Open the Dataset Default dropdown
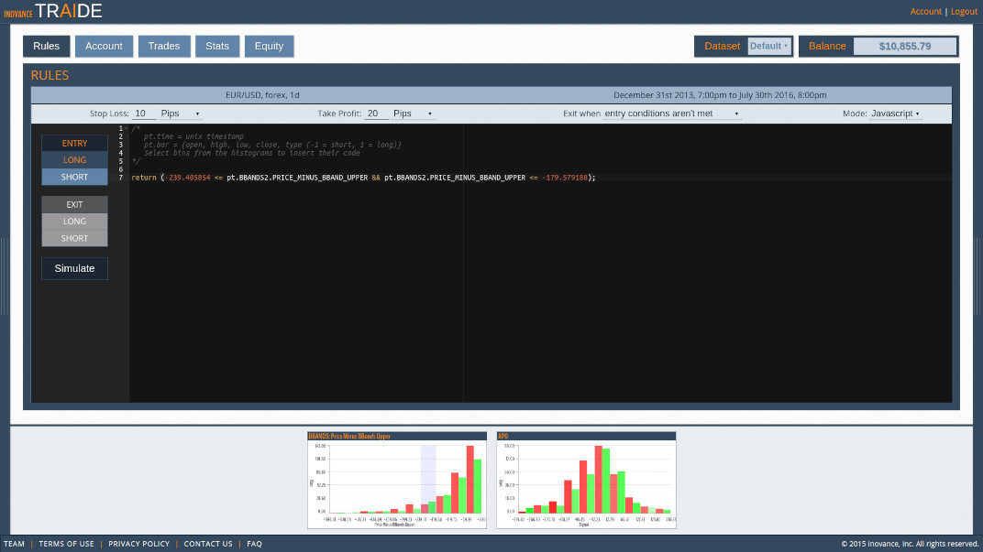Screen dimensions: 983x552 (768, 46)
